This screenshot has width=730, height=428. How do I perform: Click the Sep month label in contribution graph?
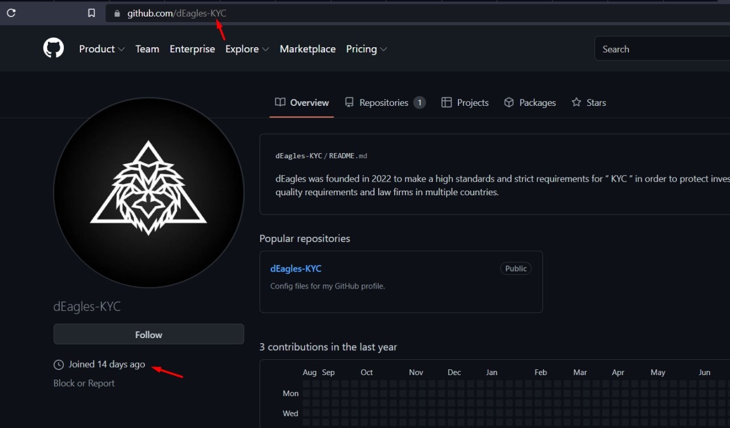328,372
